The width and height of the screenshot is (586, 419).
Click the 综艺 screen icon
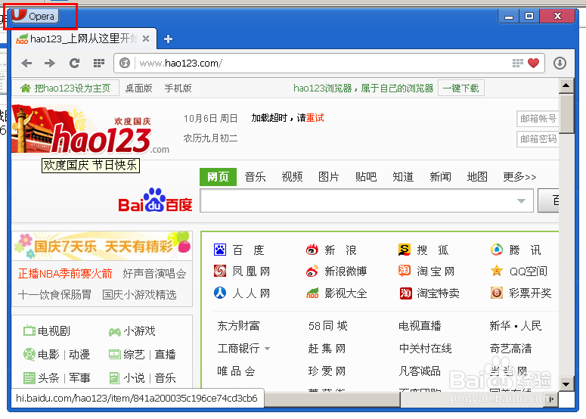point(115,354)
